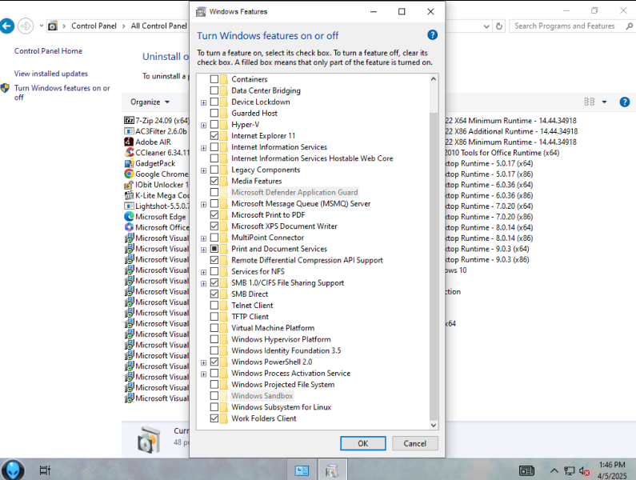The height and width of the screenshot is (480, 636).
Task: Click Control Panel breadcrumb item
Action: [94, 26]
